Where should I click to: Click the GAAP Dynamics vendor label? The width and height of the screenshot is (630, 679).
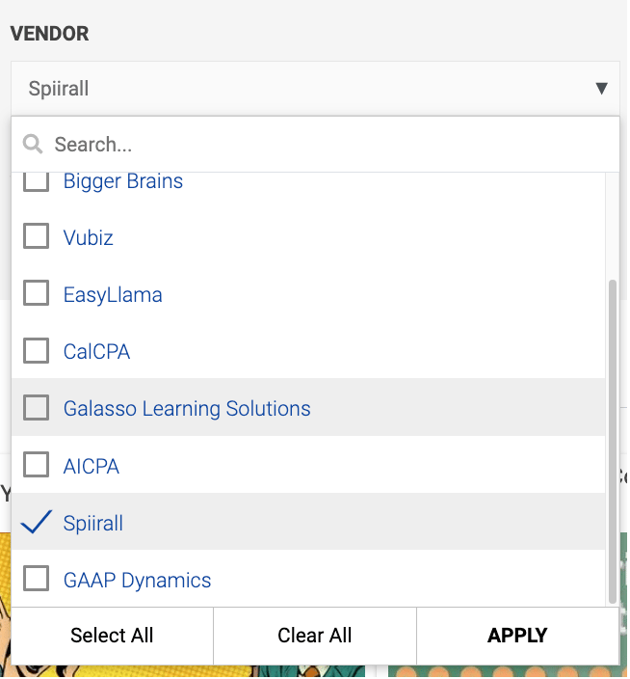pyautogui.click(x=137, y=581)
